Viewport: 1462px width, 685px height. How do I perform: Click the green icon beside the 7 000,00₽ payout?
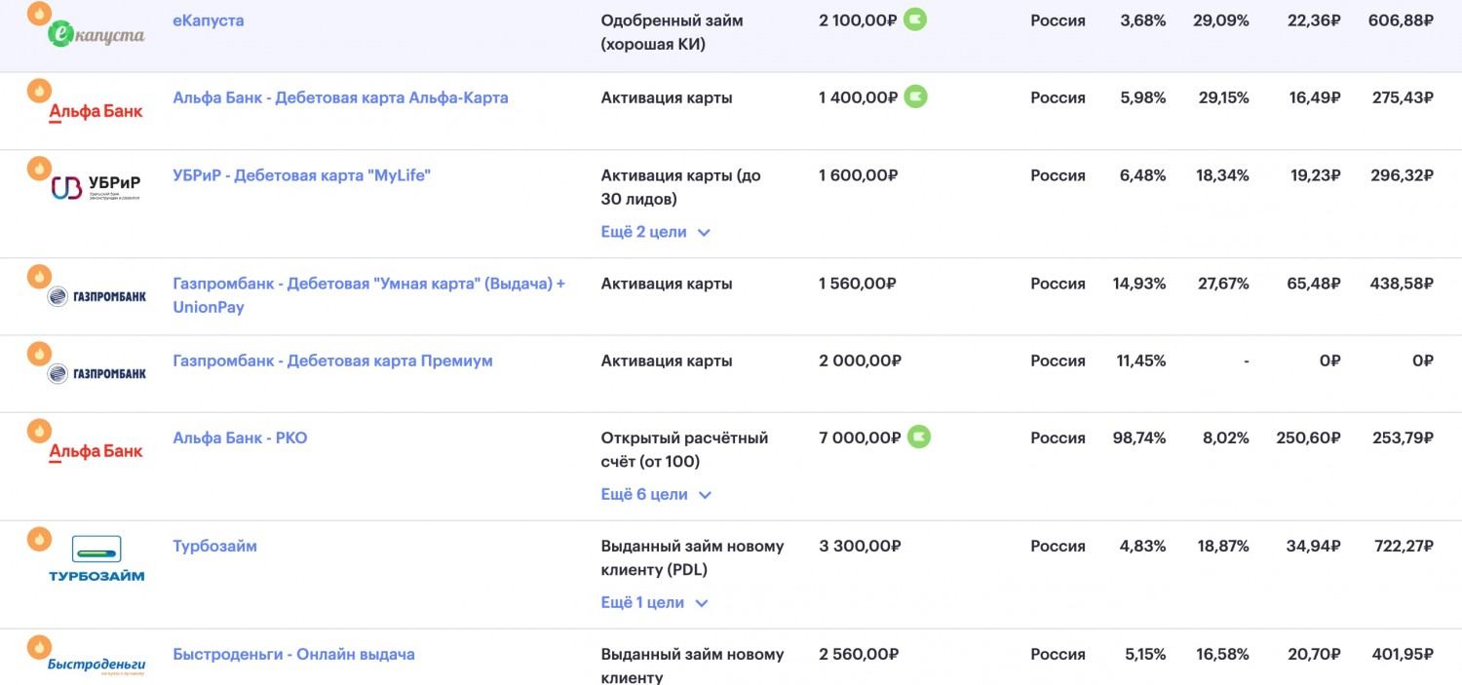(918, 437)
